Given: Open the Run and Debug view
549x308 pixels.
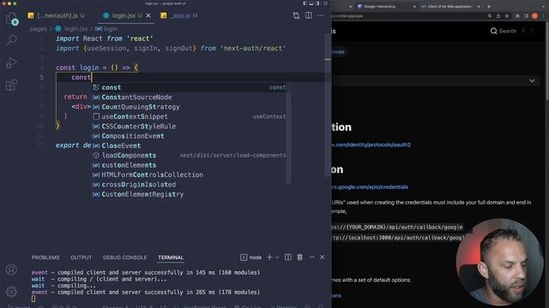Looking at the screenshot, I should pyautogui.click(x=11, y=62).
